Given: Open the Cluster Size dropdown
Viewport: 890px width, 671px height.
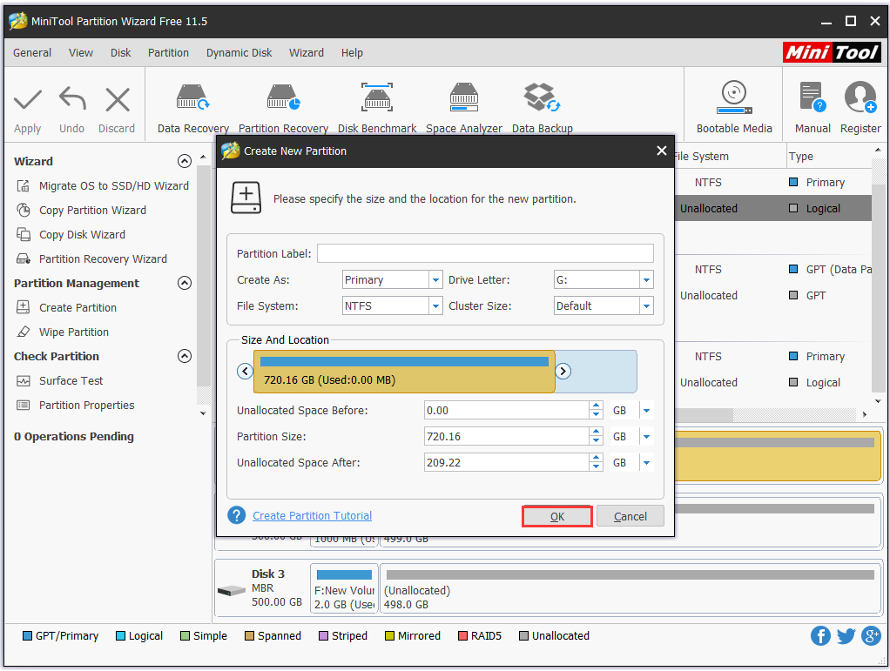Looking at the screenshot, I should pos(646,306).
